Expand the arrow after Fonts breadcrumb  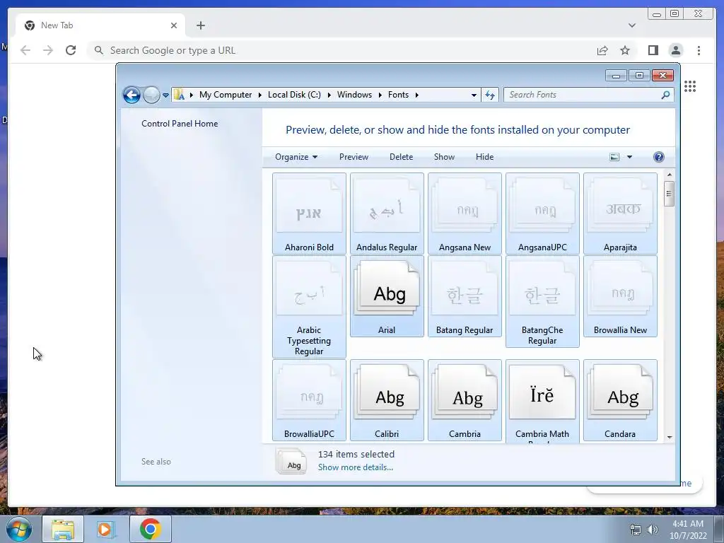[x=417, y=95]
